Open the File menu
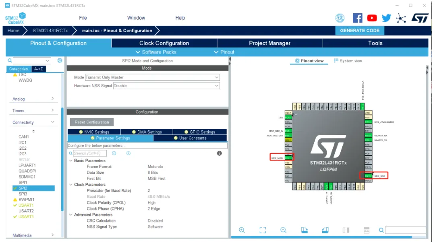The width and height of the screenshot is (435, 243). click(x=83, y=18)
